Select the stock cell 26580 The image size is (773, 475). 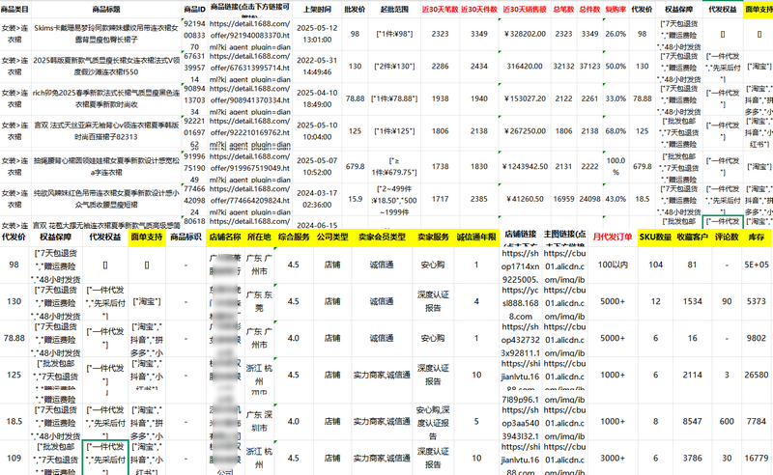pyautogui.click(x=757, y=376)
